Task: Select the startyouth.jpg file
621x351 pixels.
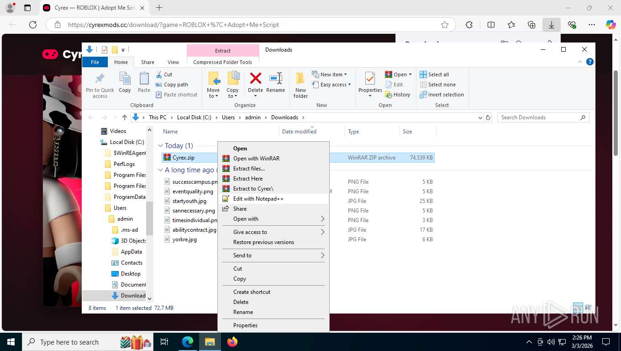Action: [189, 201]
